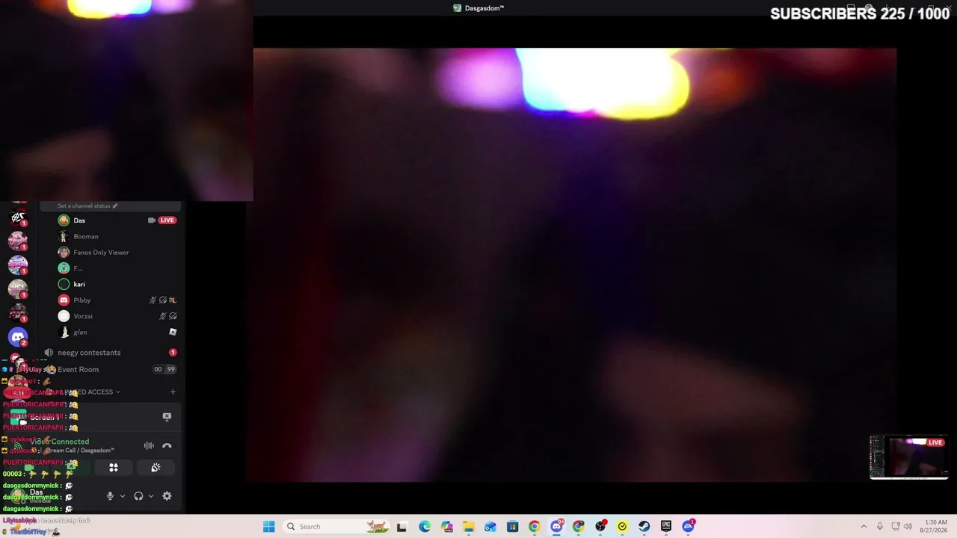Select user Fanos Only Viewer

click(x=101, y=253)
